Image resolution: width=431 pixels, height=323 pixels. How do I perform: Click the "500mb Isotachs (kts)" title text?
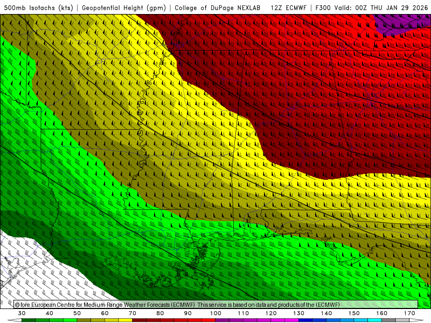click(x=38, y=8)
